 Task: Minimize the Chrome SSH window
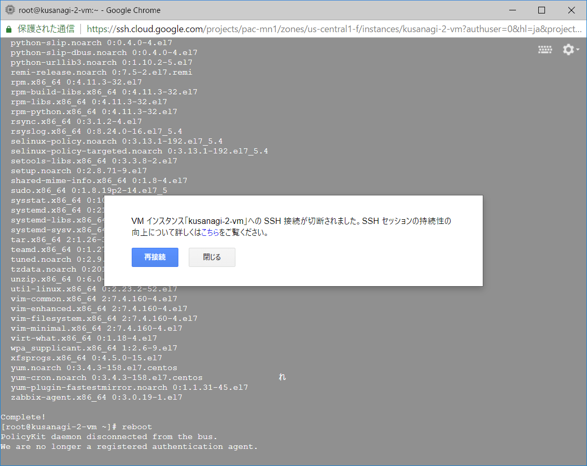[513, 10]
